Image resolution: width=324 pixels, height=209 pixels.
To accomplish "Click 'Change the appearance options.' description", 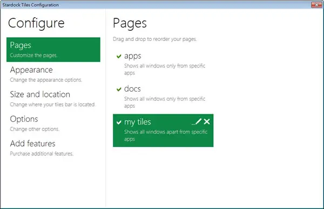I will [46, 80].
